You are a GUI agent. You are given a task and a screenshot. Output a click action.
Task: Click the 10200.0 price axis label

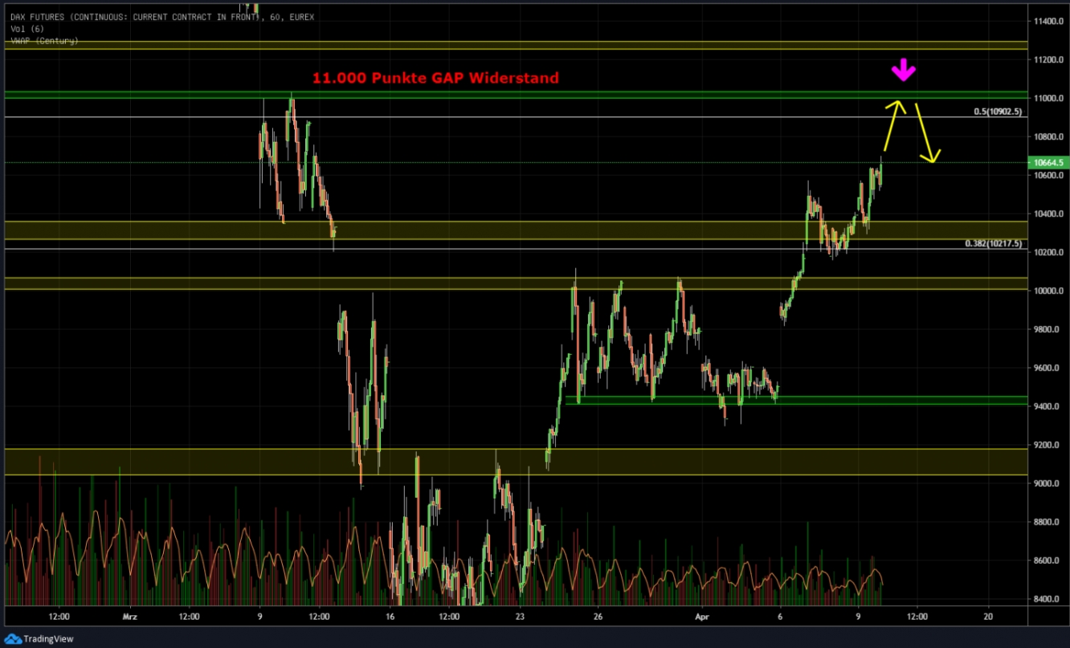[1049, 252]
